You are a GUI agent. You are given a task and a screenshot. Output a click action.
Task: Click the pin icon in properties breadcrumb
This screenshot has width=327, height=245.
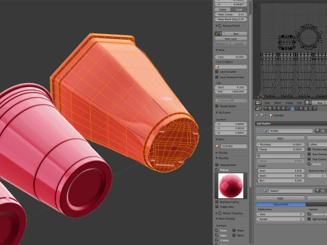pos(258,116)
